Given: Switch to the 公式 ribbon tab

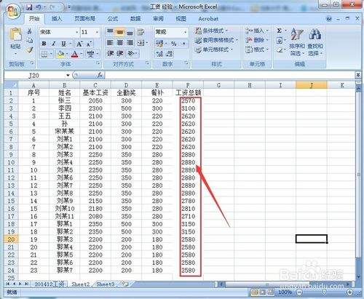Looking at the screenshot, I should pos(113,19).
